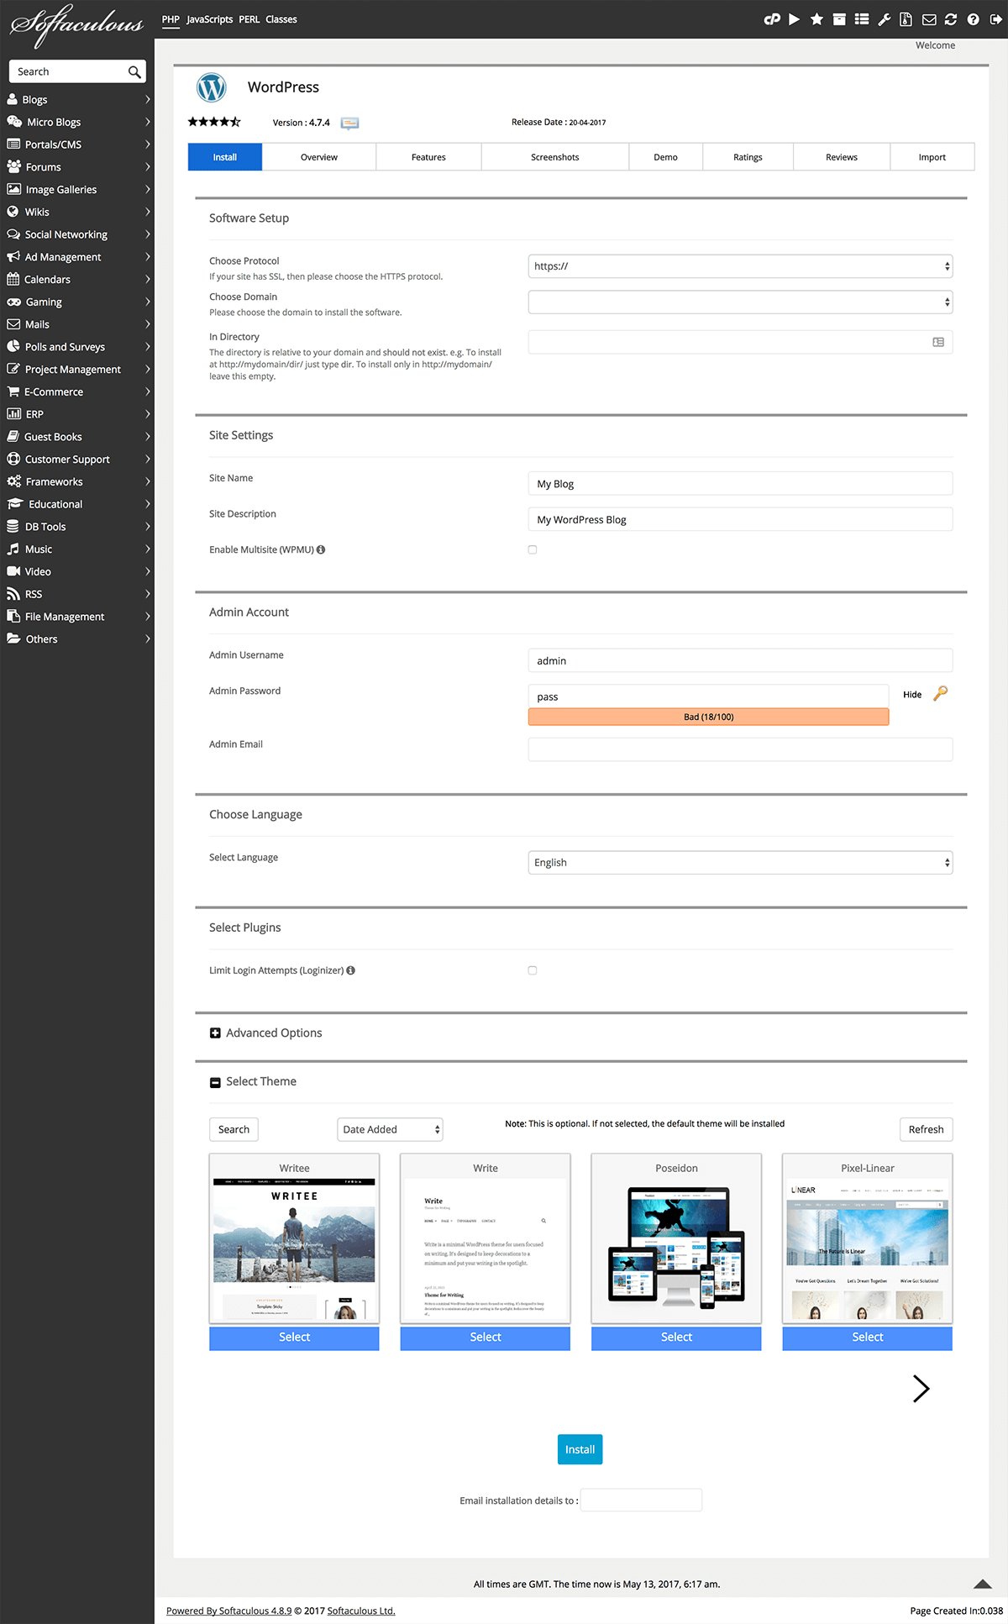Open the Import tab
This screenshot has height=1624, width=1008.
click(x=932, y=157)
